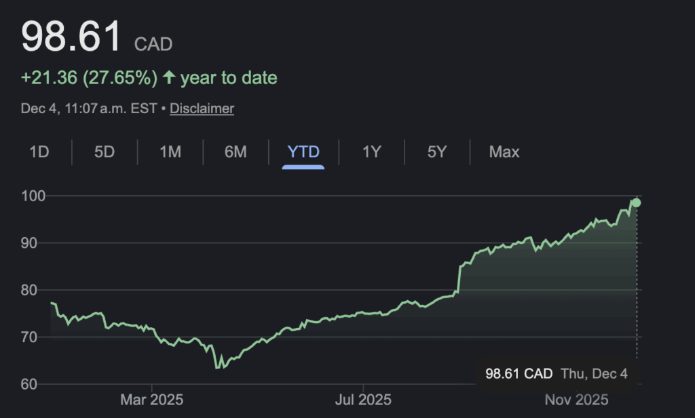Click the +21.36 (27.65%) change figure
695x418 pixels.
[x=89, y=78]
